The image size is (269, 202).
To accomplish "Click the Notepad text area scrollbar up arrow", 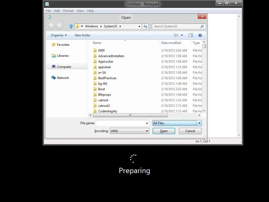I will pyautogui.click(x=239, y=16).
